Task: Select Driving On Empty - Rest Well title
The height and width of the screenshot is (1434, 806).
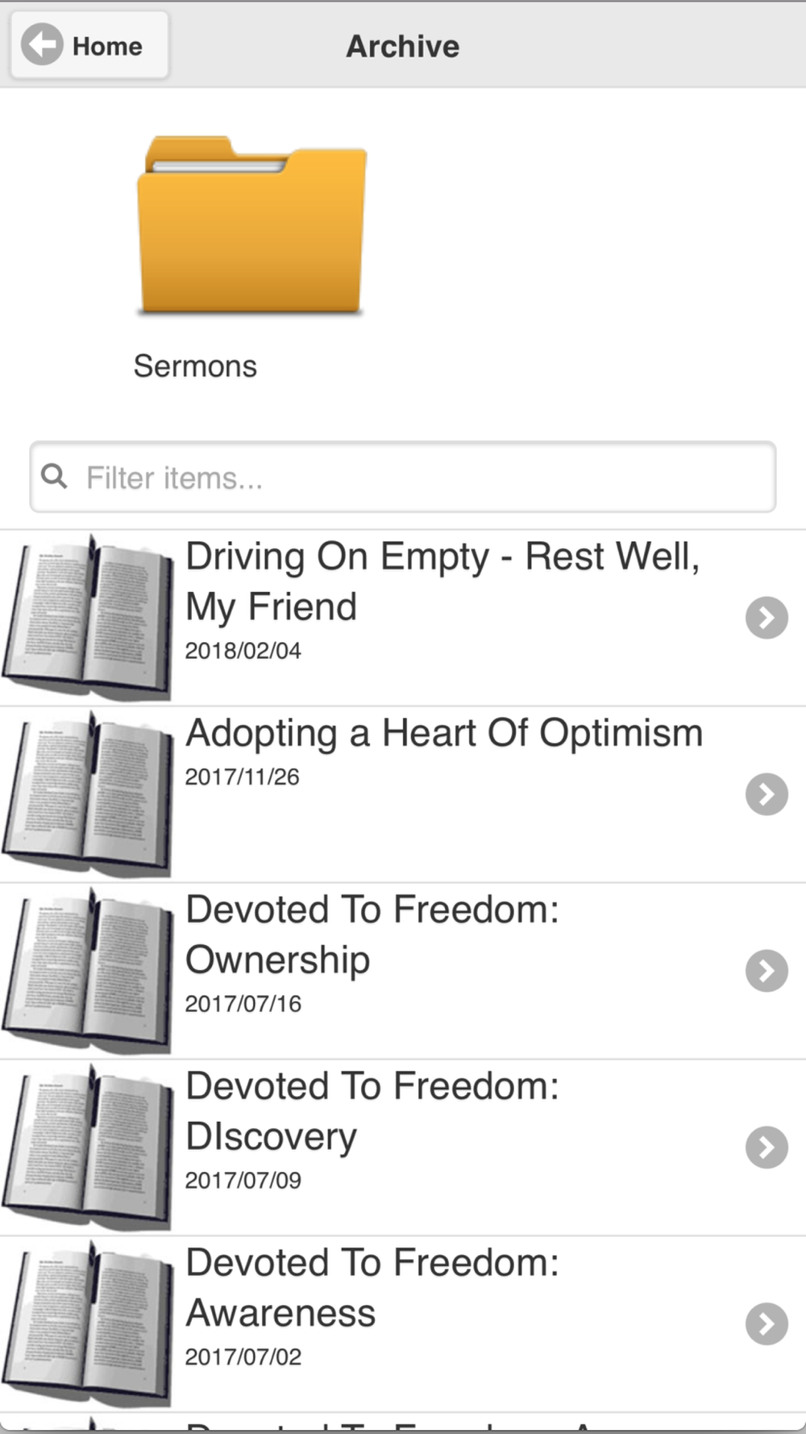Action: [x=442, y=582]
